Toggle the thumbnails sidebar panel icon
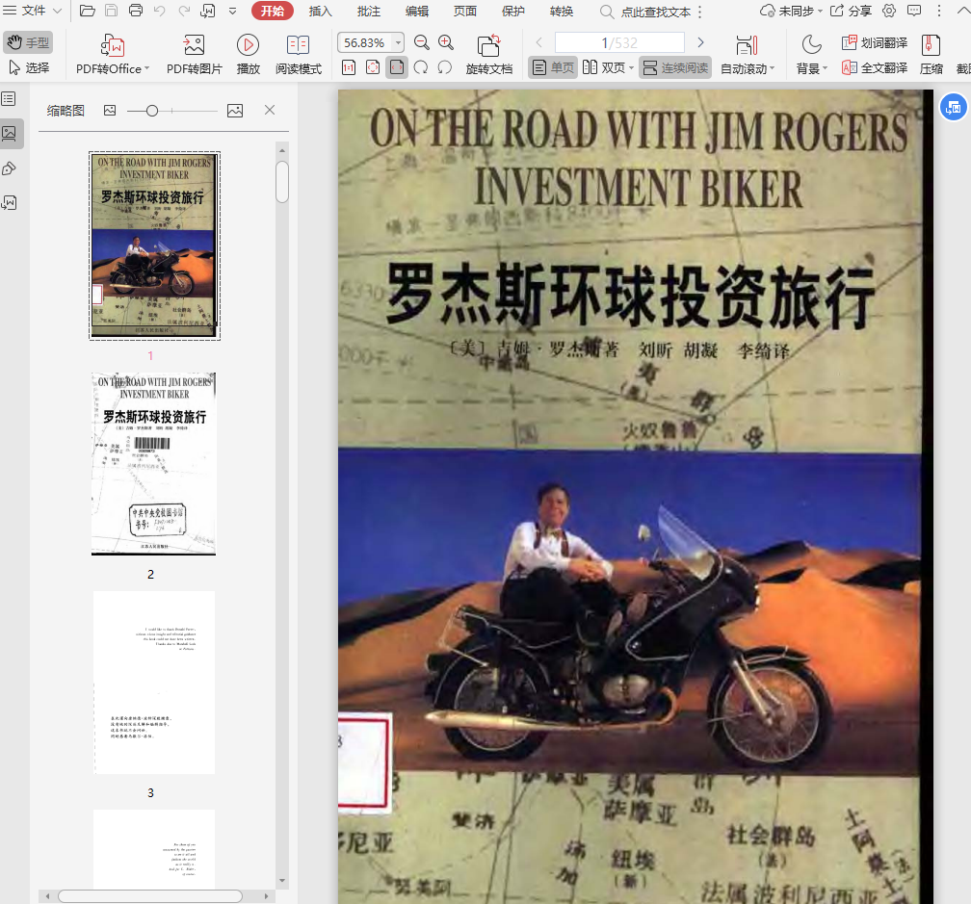 tap(10, 134)
